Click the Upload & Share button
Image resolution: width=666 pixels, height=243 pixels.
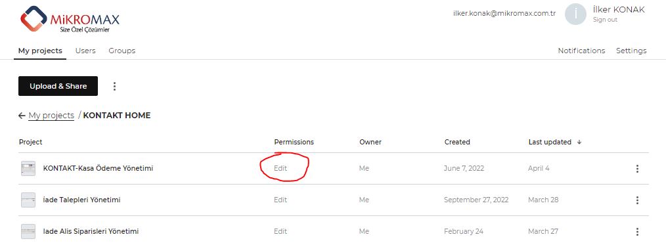point(58,86)
